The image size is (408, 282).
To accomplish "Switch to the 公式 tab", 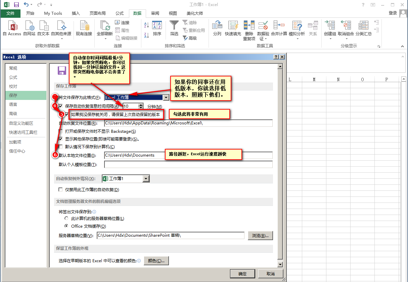I will click(120, 13).
